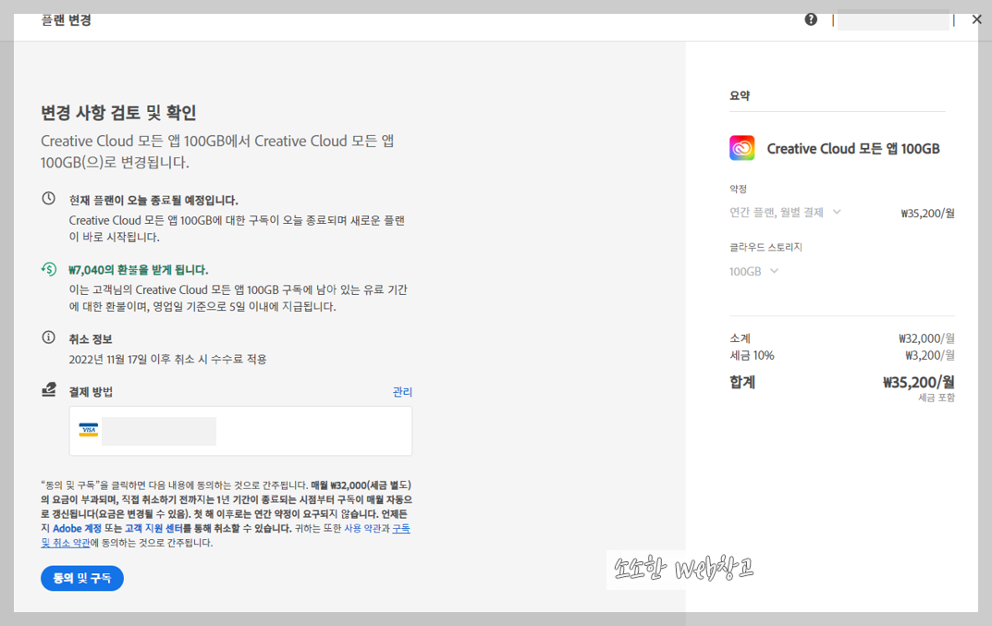Open the Adobe 계정 link
Image resolution: width=992 pixels, height=626 pixels.
(x=77, y=528)
